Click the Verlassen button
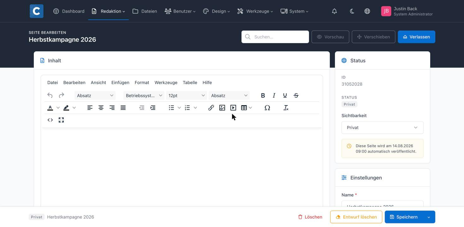464x227 pixels. point(416,37)
